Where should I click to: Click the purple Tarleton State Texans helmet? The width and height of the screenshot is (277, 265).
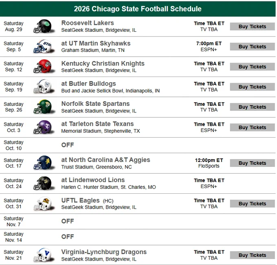click(44, 127)
